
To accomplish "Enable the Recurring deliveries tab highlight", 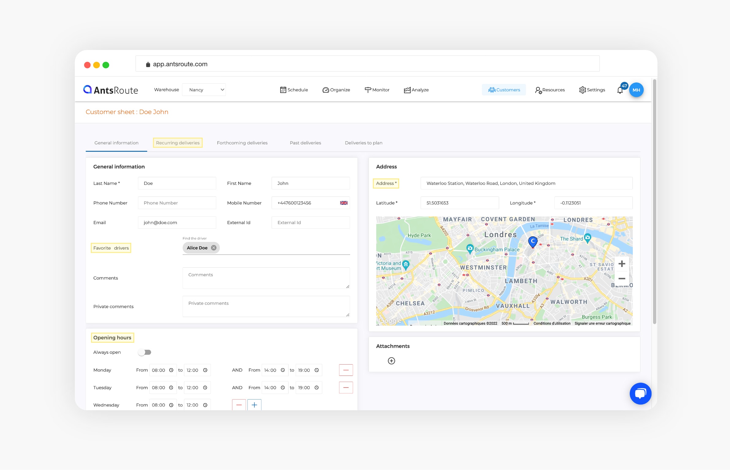I will [x=177, y=143].
